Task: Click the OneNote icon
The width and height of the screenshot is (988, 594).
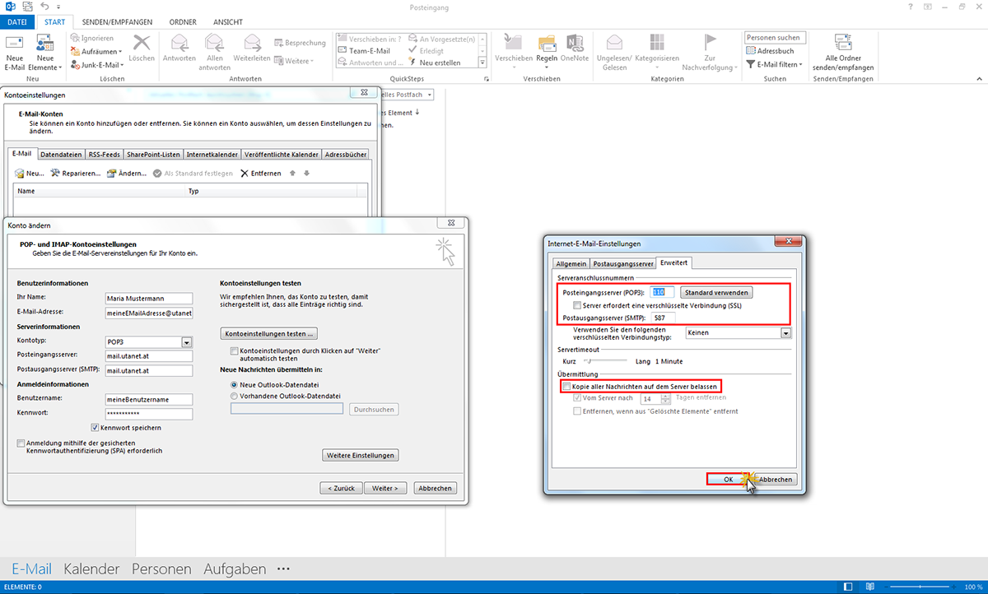Action: [575, 43]
